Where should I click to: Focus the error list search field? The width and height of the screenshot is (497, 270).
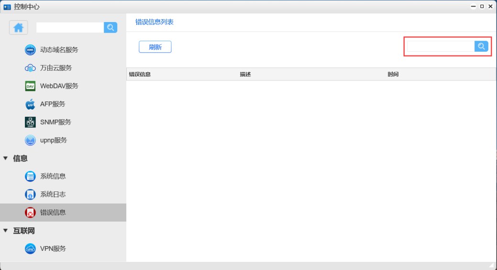pyautogui.click(x=440, y=46)
